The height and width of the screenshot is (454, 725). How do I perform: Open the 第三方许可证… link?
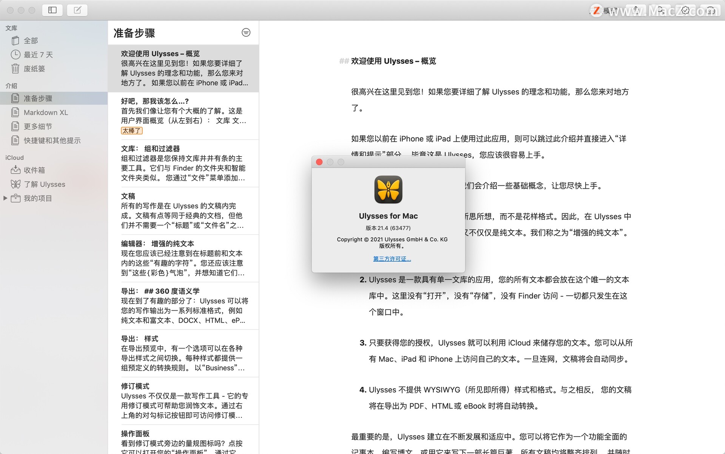392,259
